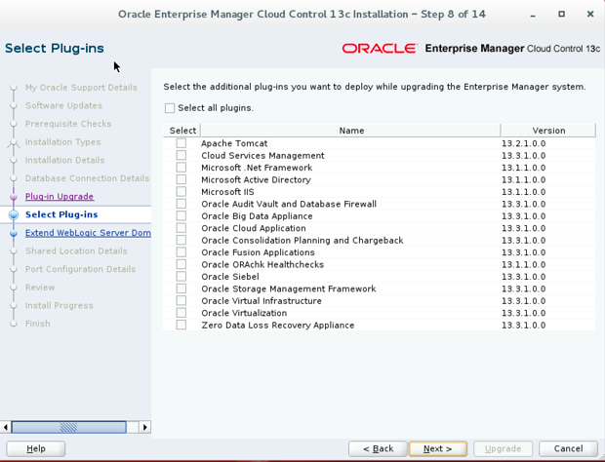Viewport: 605px width, 462px height.
Task: Jump to Extend WebLogic Server Domain step
Action: pos(88,233)
